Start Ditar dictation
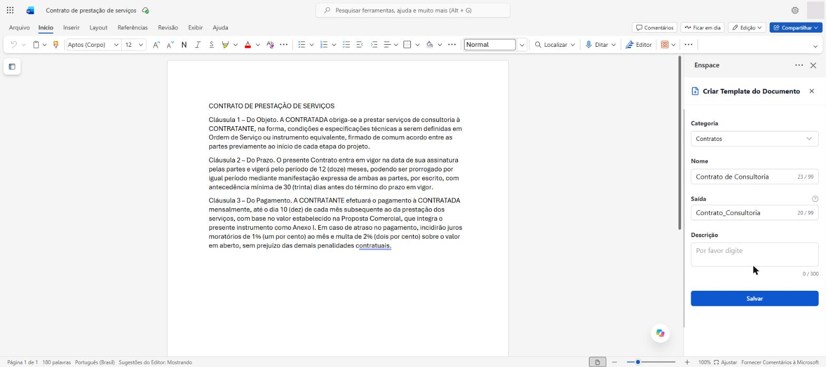 coord(597,45)
